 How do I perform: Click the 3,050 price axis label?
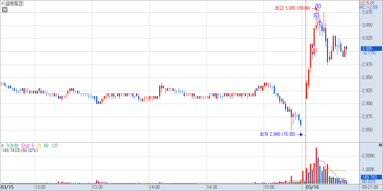pyautogui.click(x=367, y=25)
